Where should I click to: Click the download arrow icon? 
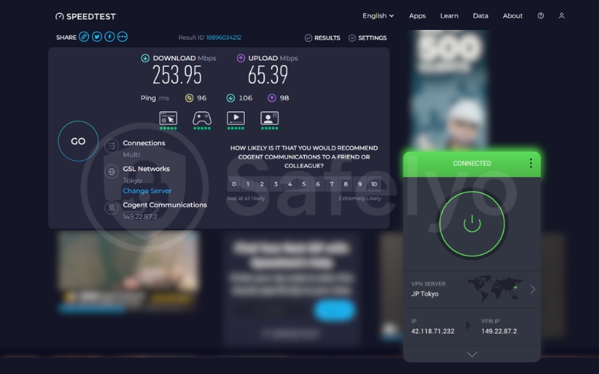(x=145, y=58)
